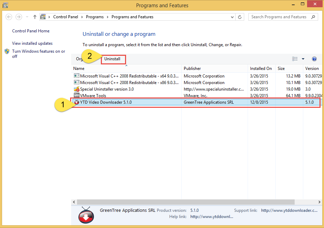Expand the arrow after Control Panel breadcrumb
Screen dimensions: 324x228
pos(82,17)
